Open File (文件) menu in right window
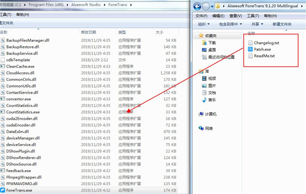This screenshot has width=306, height=194. pyautogui.click(x=201, y=16)
